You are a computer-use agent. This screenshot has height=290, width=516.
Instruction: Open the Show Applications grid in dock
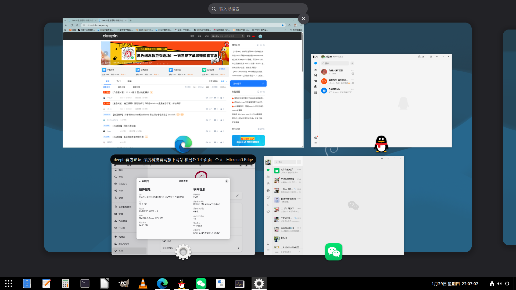(9, 284)
